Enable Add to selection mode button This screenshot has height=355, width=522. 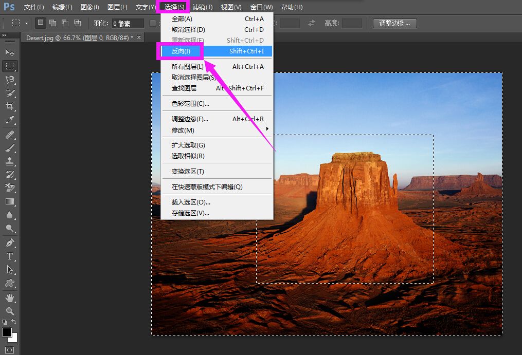pyautogui.click(x=52, y=23)
